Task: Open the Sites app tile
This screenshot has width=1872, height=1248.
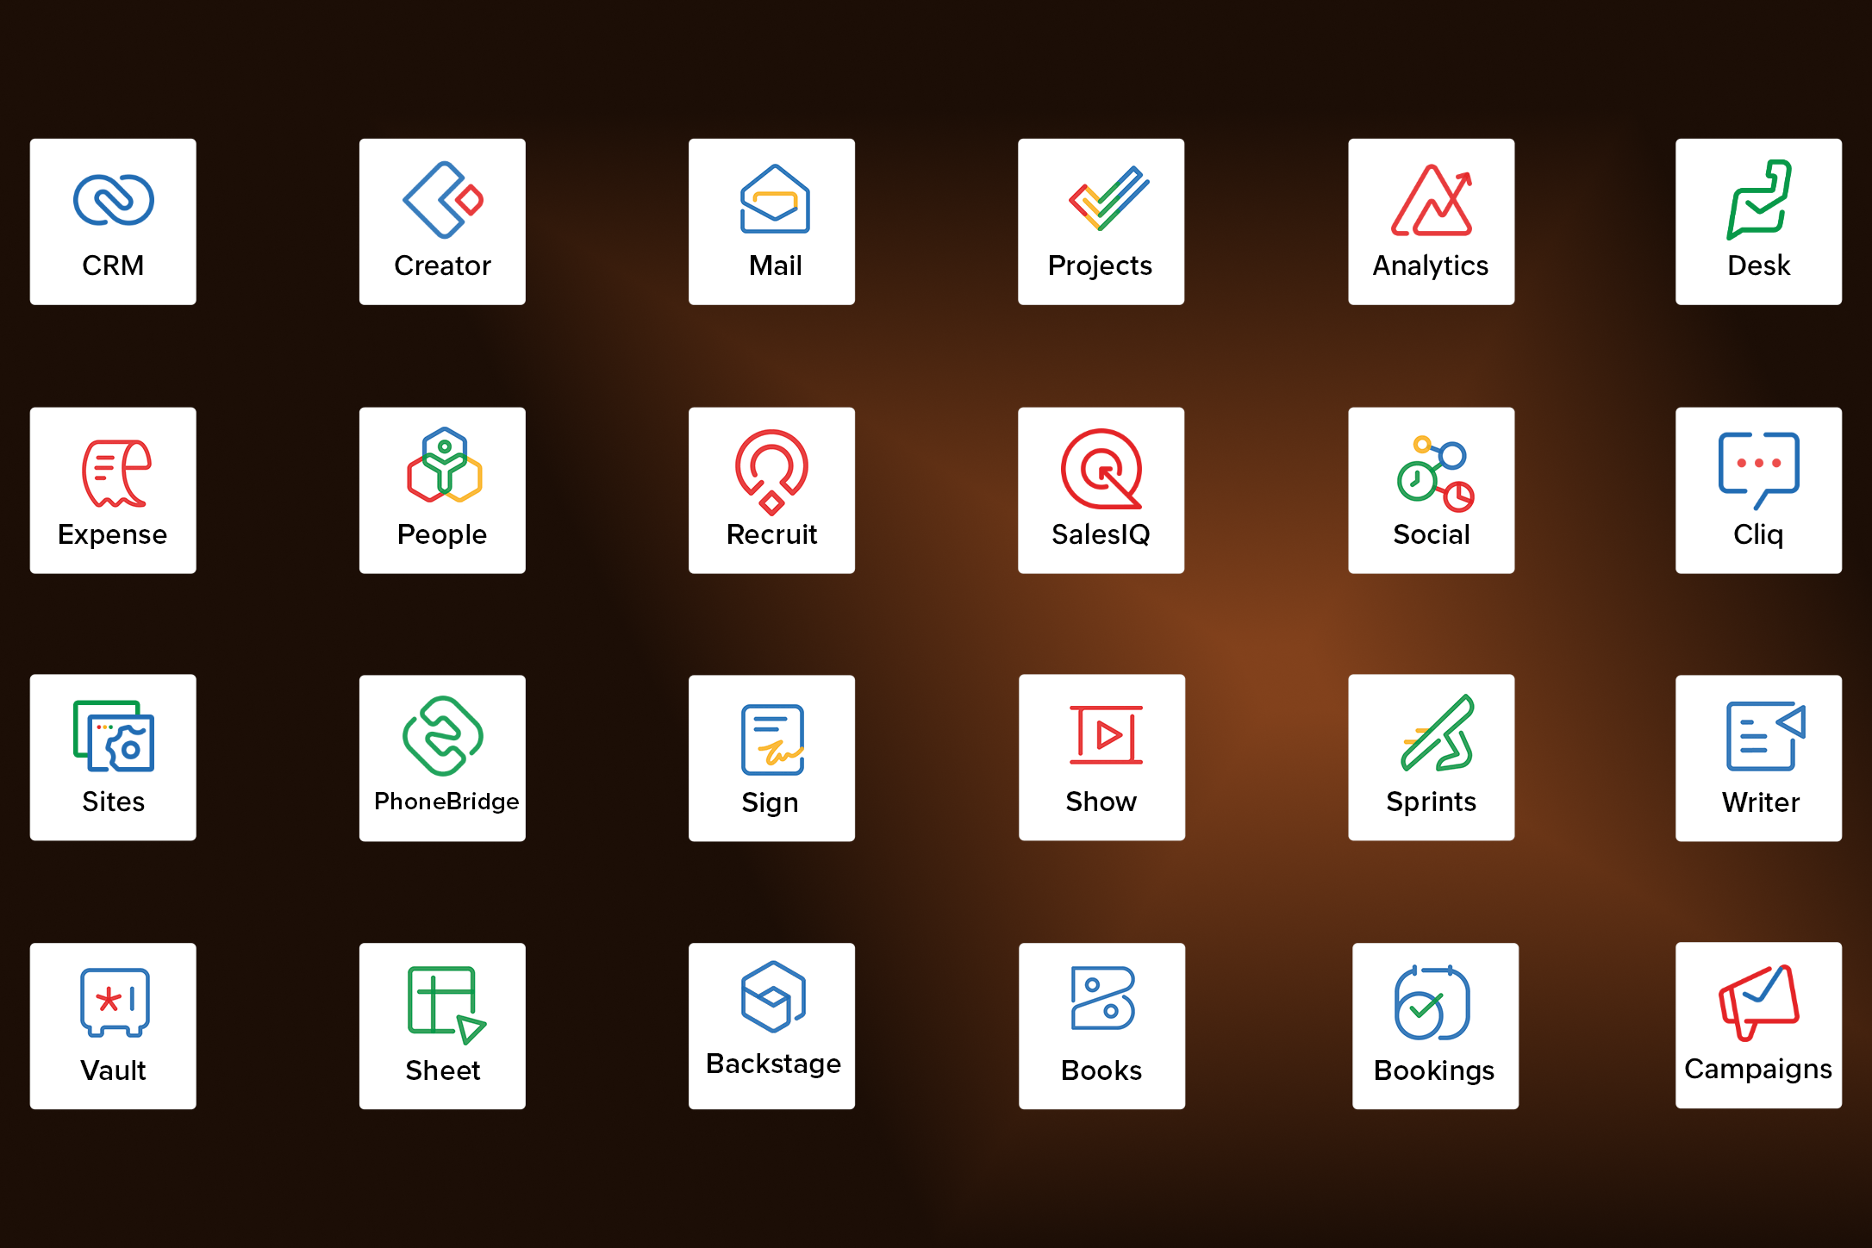Action: click(113, 757)
